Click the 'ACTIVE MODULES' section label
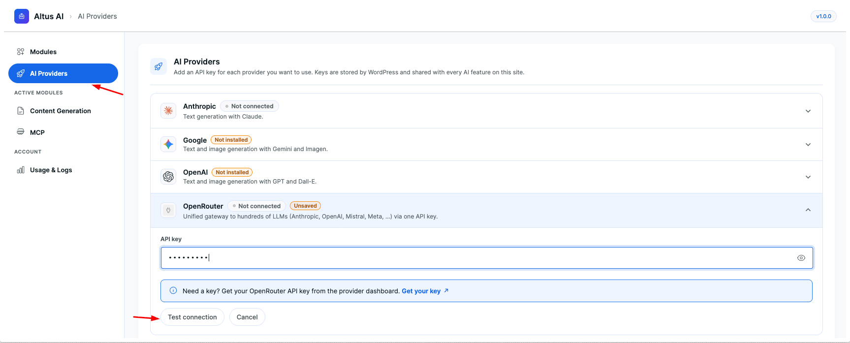 [38, 93]
